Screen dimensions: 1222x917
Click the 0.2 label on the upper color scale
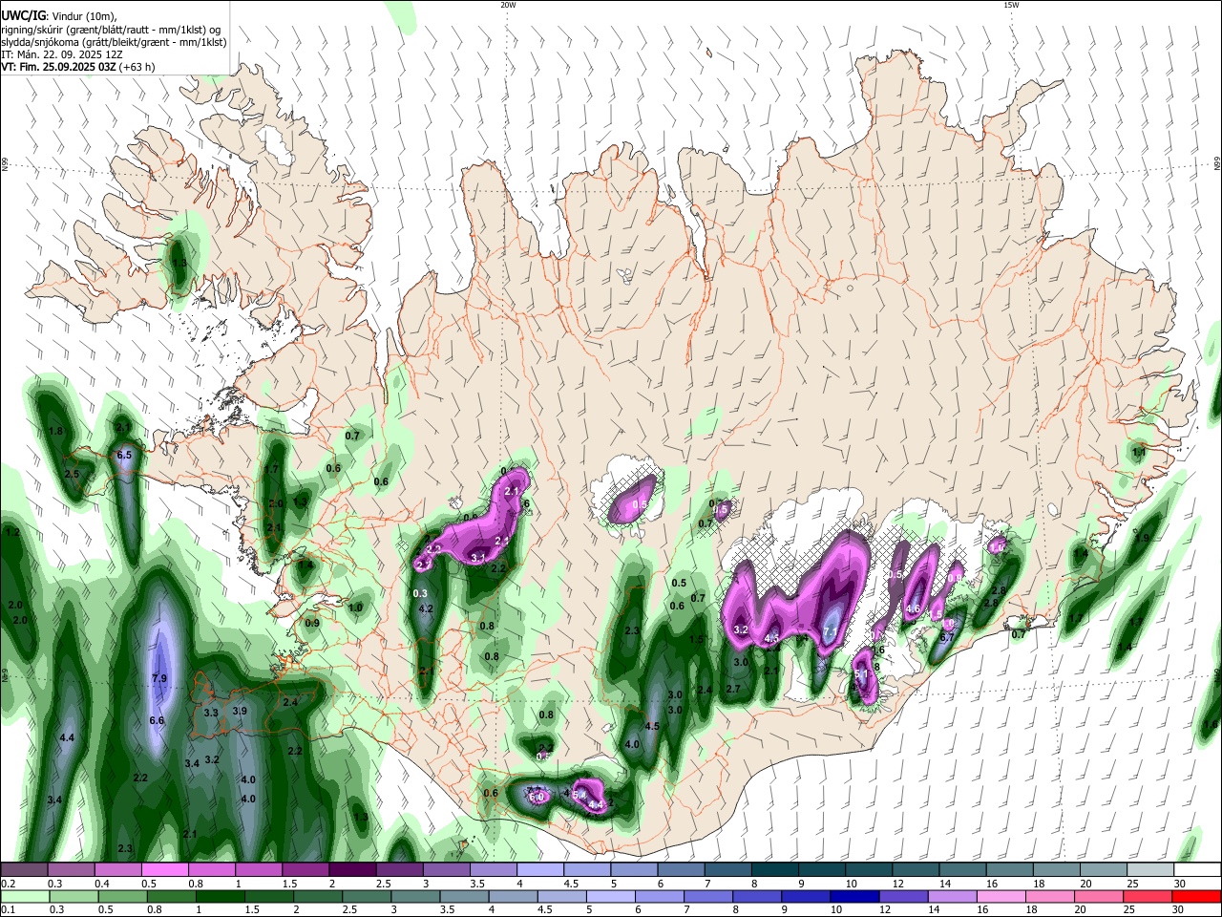coord(8,884)
